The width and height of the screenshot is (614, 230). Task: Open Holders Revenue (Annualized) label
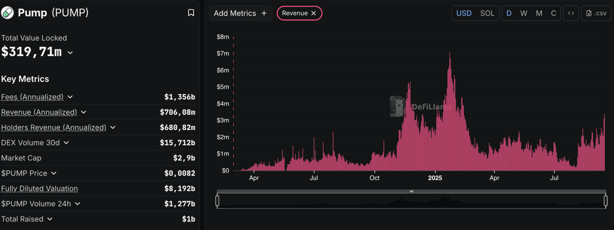(54, 127)
